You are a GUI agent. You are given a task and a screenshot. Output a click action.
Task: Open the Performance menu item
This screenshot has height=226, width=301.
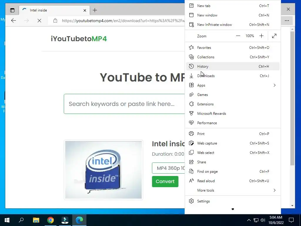(x=233, y=123)
